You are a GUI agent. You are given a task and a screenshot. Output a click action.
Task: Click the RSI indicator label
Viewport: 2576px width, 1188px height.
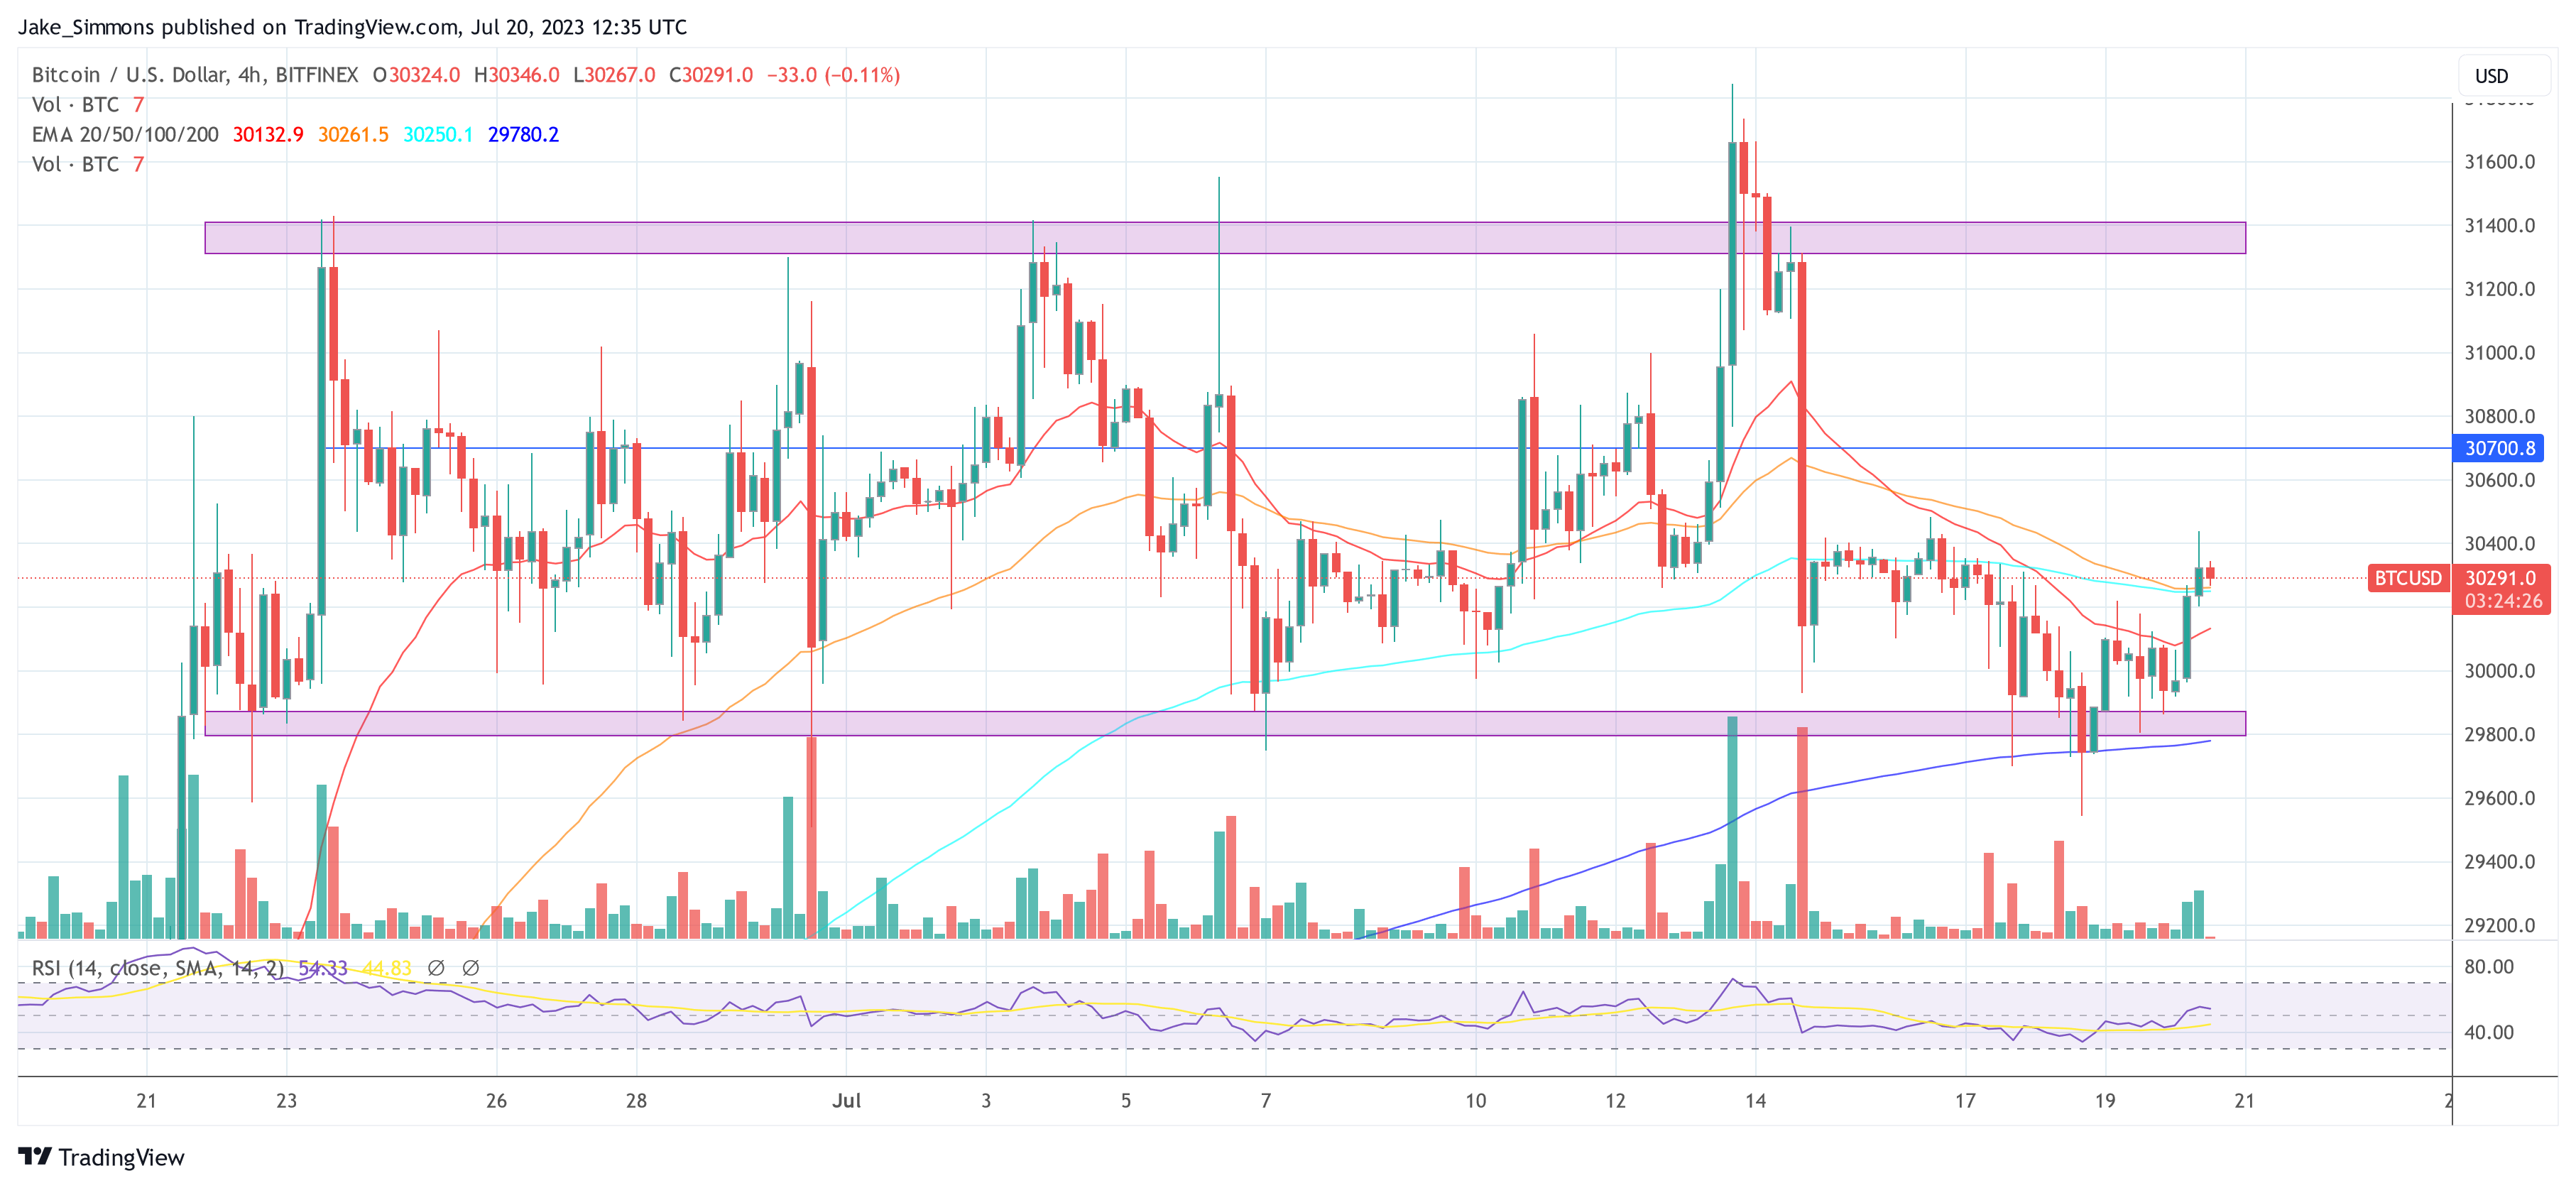tap(158, 968)
